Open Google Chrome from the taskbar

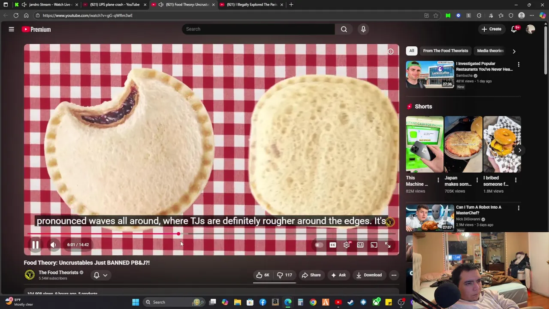[313, 302]
